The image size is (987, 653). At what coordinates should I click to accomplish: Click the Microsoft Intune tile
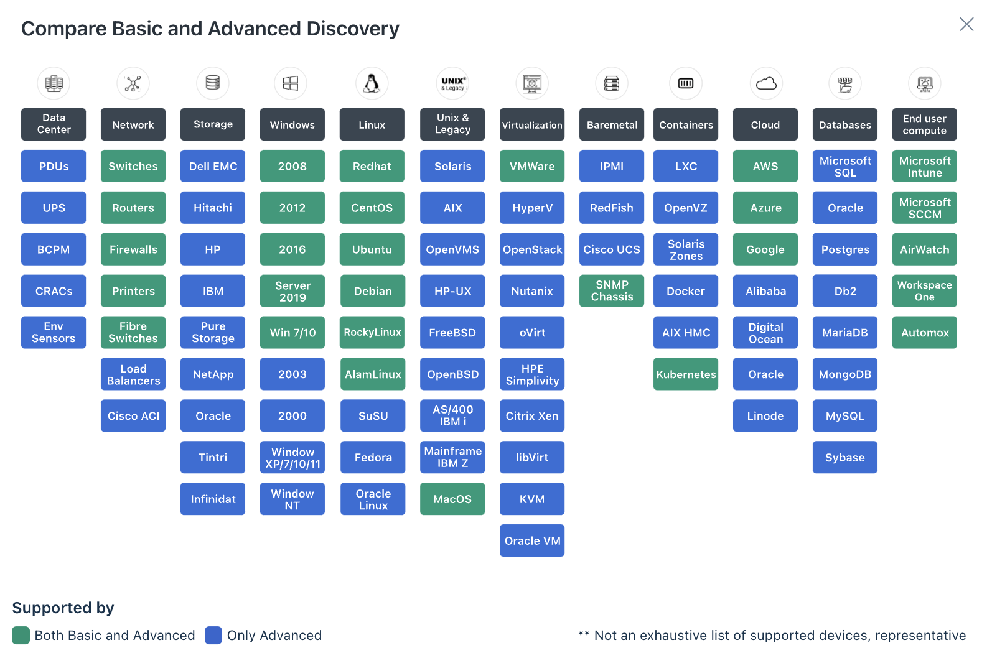[925, 166]
